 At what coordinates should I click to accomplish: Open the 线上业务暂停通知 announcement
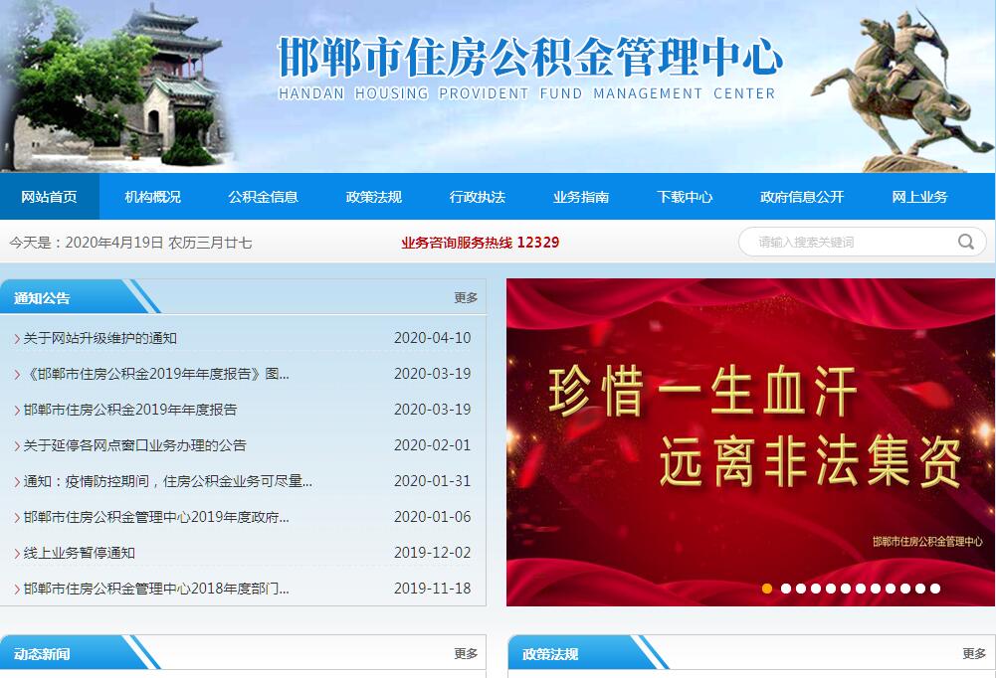(80, 553)
